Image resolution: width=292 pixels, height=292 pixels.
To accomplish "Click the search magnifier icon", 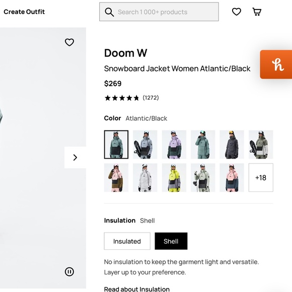I will (x=109, y=12).
